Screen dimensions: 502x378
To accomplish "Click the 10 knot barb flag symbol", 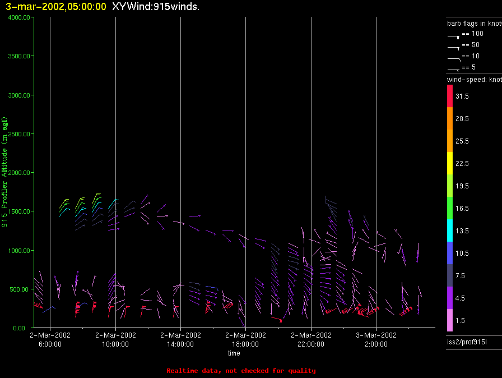I will tap(454, 59).
